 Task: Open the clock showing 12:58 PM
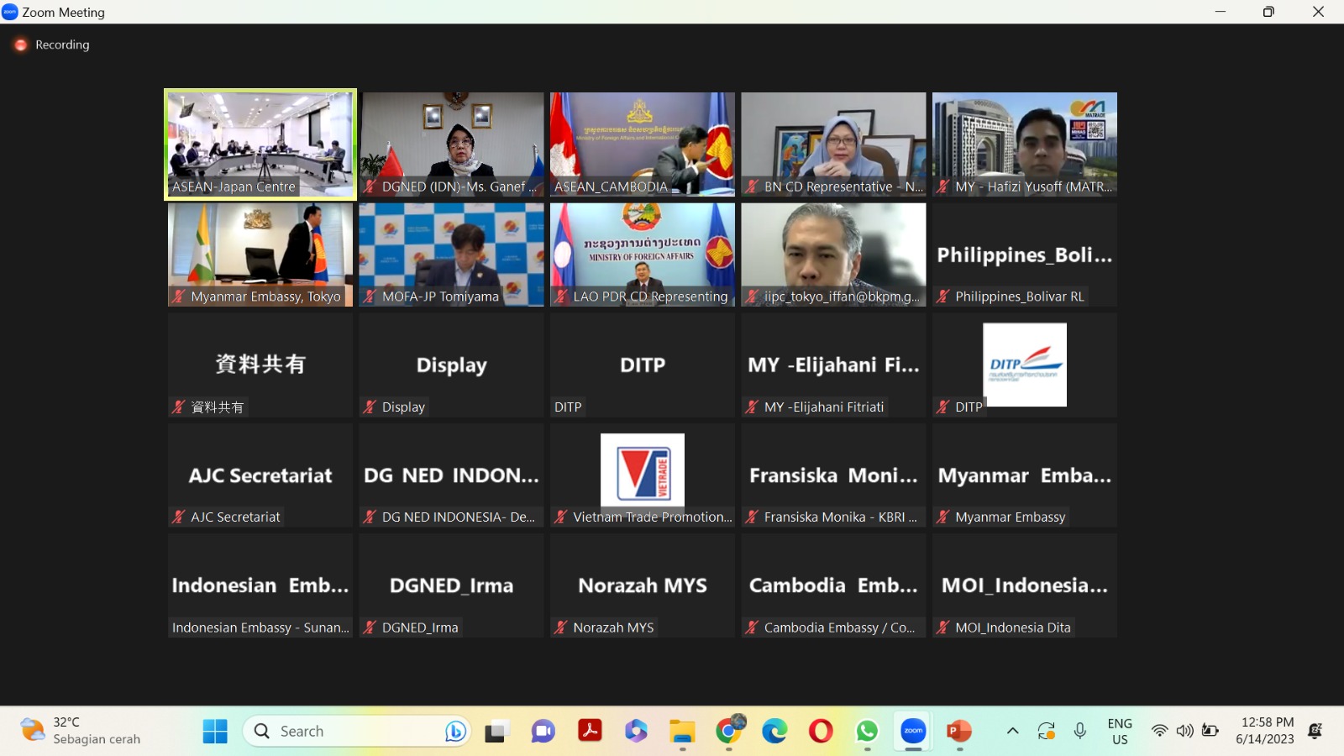[x=1265, y=731]
